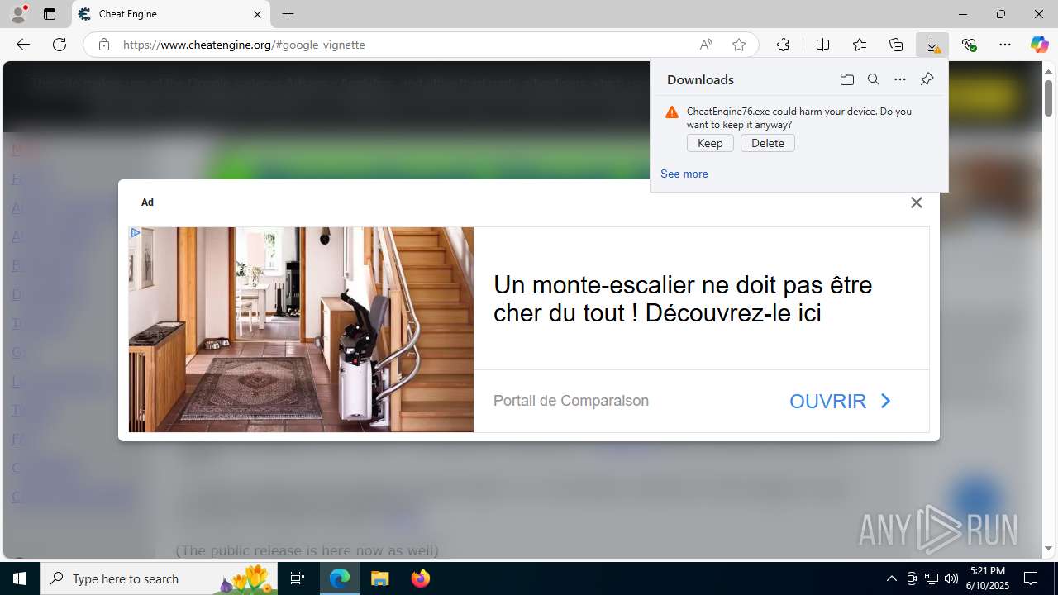
Task: Pin the Downloads panel
Action: pos(927,79)
